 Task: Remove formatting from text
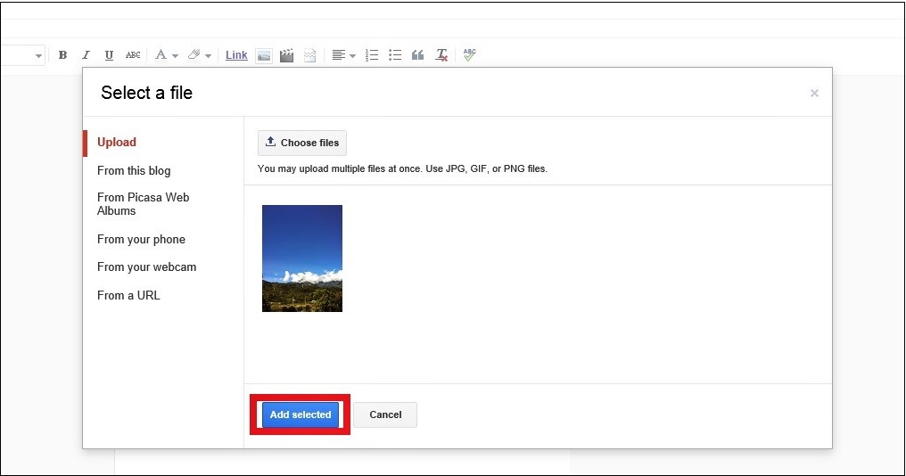[441, 55]
